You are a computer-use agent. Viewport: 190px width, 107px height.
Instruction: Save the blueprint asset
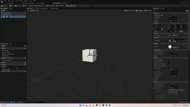[x=12, y=6]
